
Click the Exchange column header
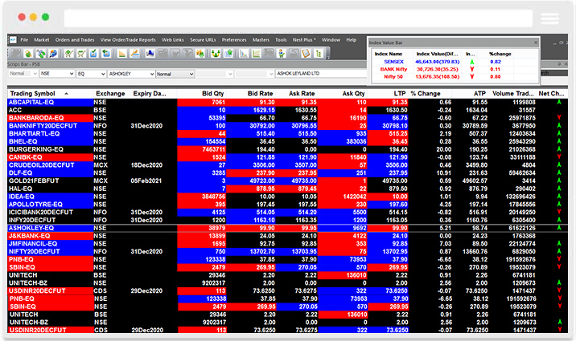[110, 93]
